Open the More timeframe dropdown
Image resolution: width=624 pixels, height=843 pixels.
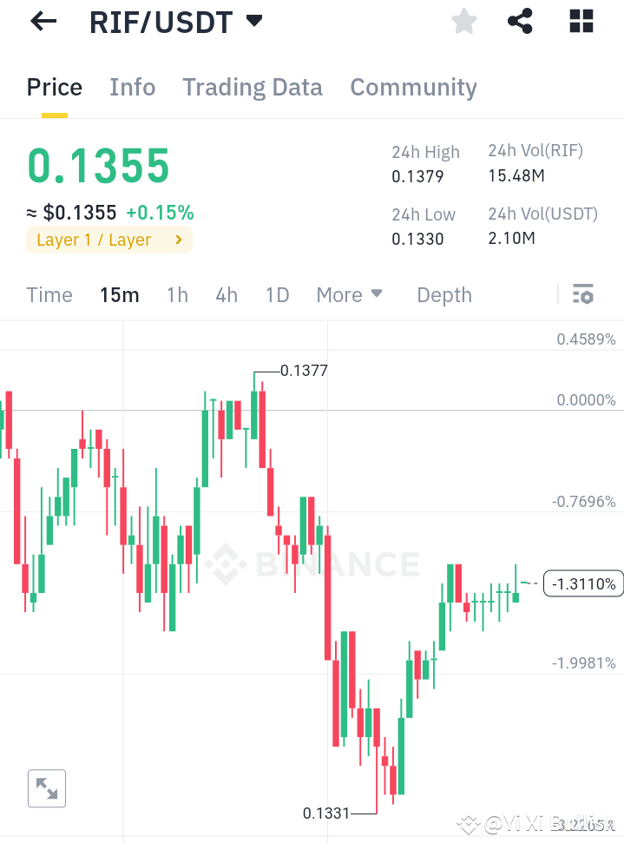[349, 294]
